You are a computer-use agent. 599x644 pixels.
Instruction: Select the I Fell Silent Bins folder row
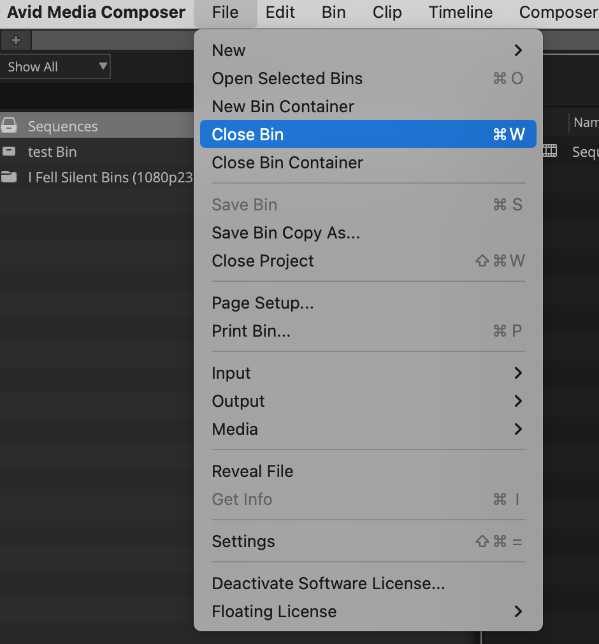tap(97, 177)
